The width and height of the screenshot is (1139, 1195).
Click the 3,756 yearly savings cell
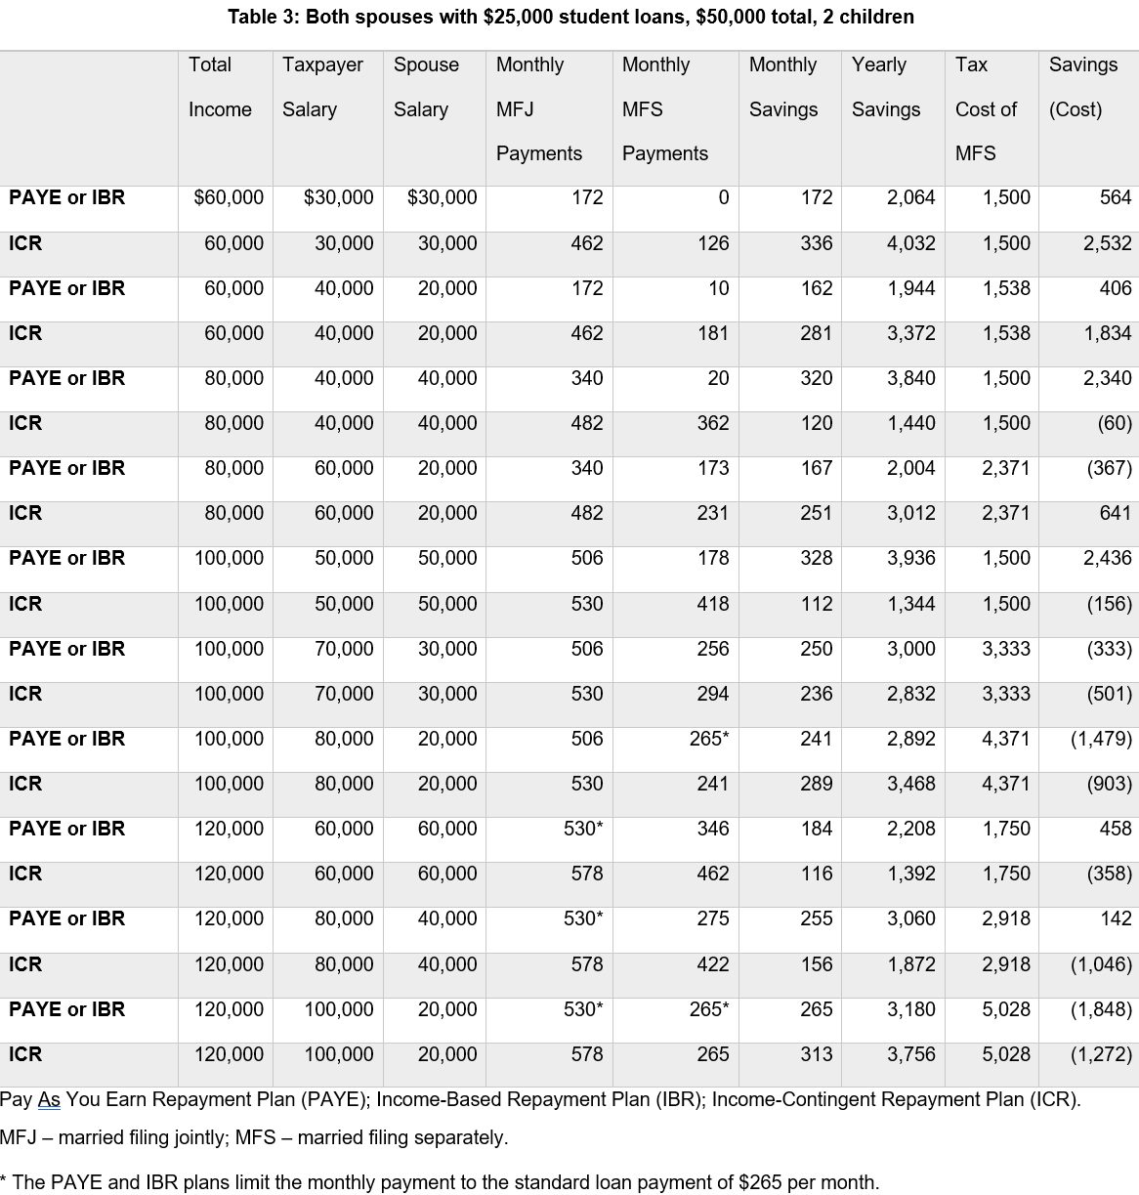coord(910,1054)
